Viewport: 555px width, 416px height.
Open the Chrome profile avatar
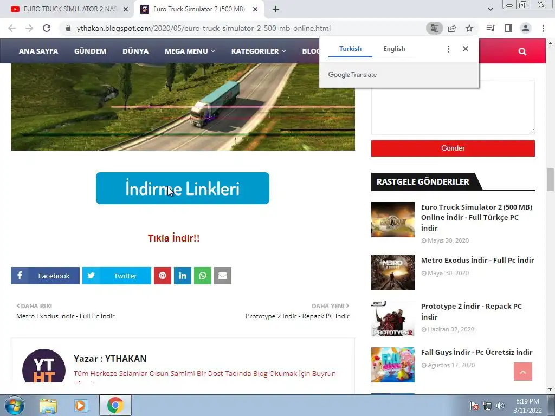(x=526, y=28)
